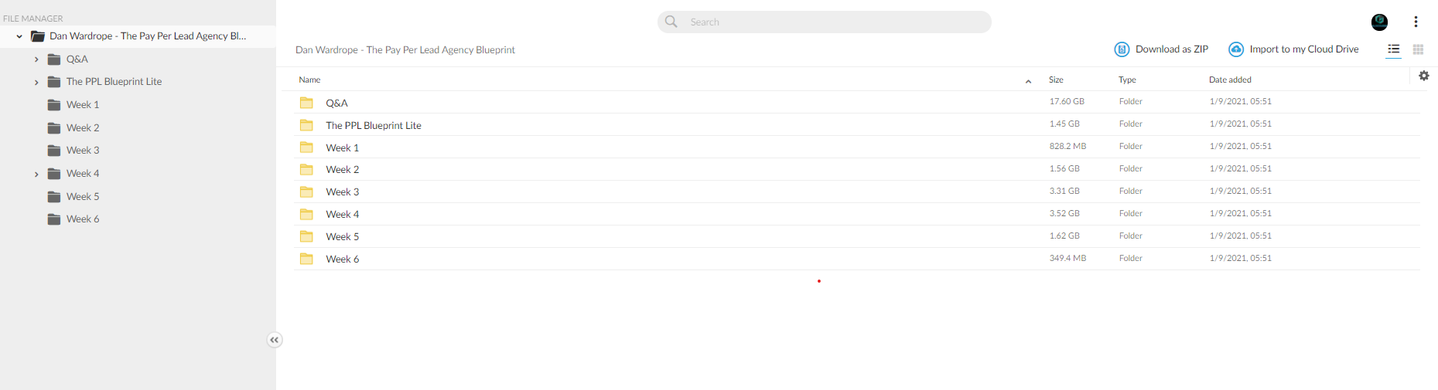Expand Week 4 in sidebar tree
The width and height of the screenshot is (1438, 390).
36,174
